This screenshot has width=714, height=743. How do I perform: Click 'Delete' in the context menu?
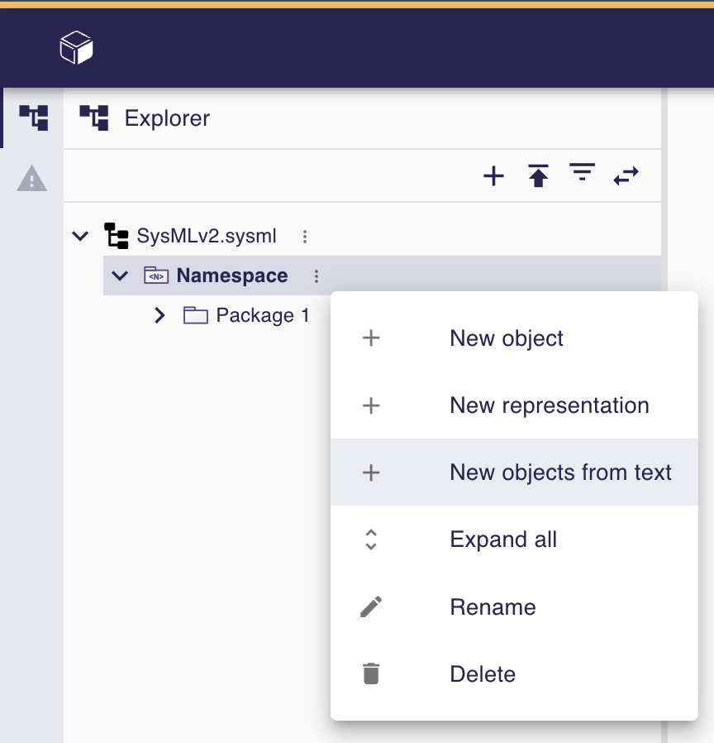tap(483, 673)
